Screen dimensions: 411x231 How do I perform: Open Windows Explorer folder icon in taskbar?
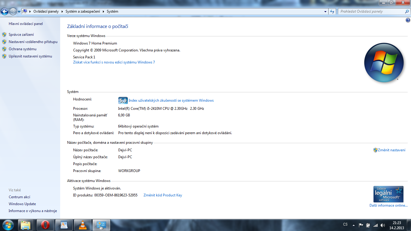26,225
